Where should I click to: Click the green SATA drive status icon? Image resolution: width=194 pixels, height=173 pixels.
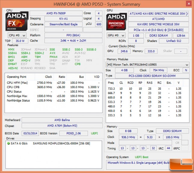8,144
